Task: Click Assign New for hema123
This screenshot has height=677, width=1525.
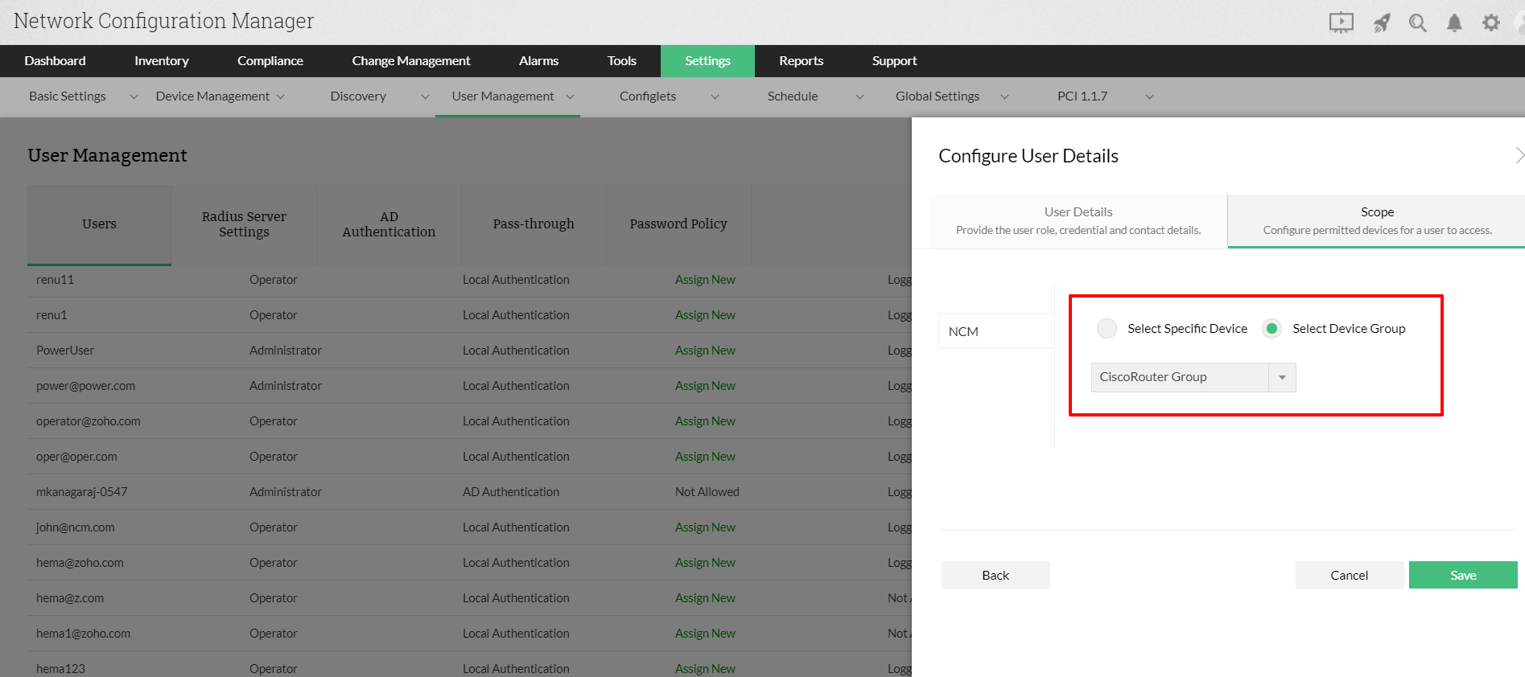Action: pyautogui.click(x=705, y=669)
